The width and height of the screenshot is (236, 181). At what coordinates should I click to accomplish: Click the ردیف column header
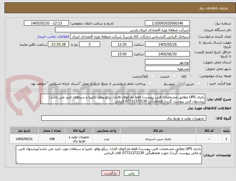(x=226, y=131)
